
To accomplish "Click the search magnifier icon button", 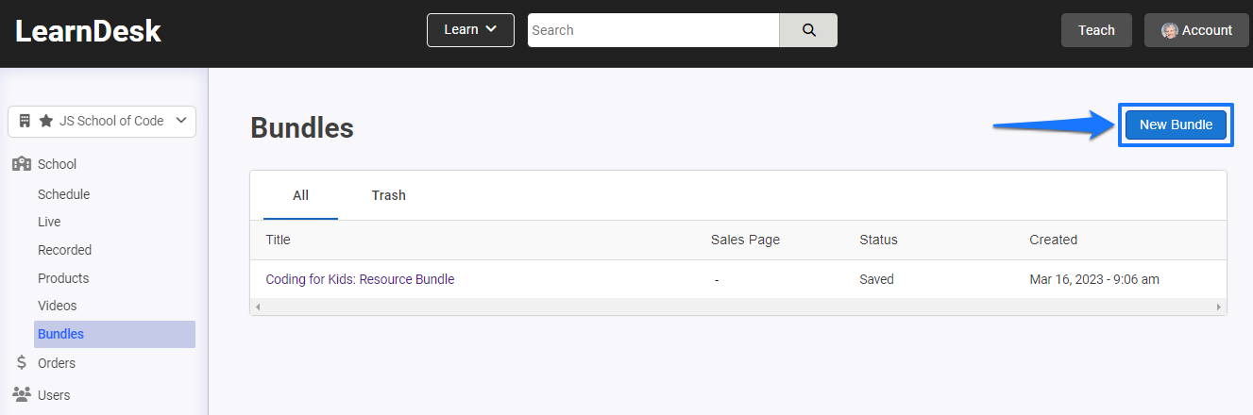I will [808, 30].
